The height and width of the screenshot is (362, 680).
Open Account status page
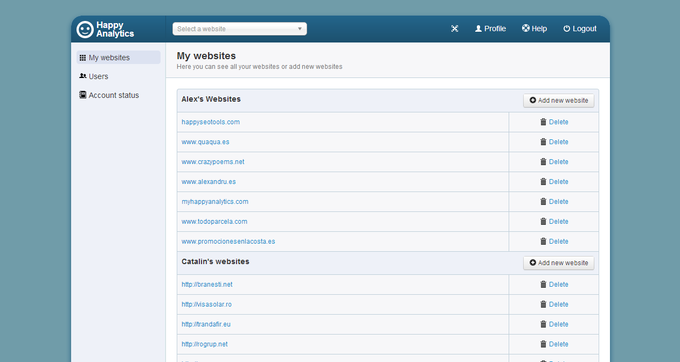[114, 95]
